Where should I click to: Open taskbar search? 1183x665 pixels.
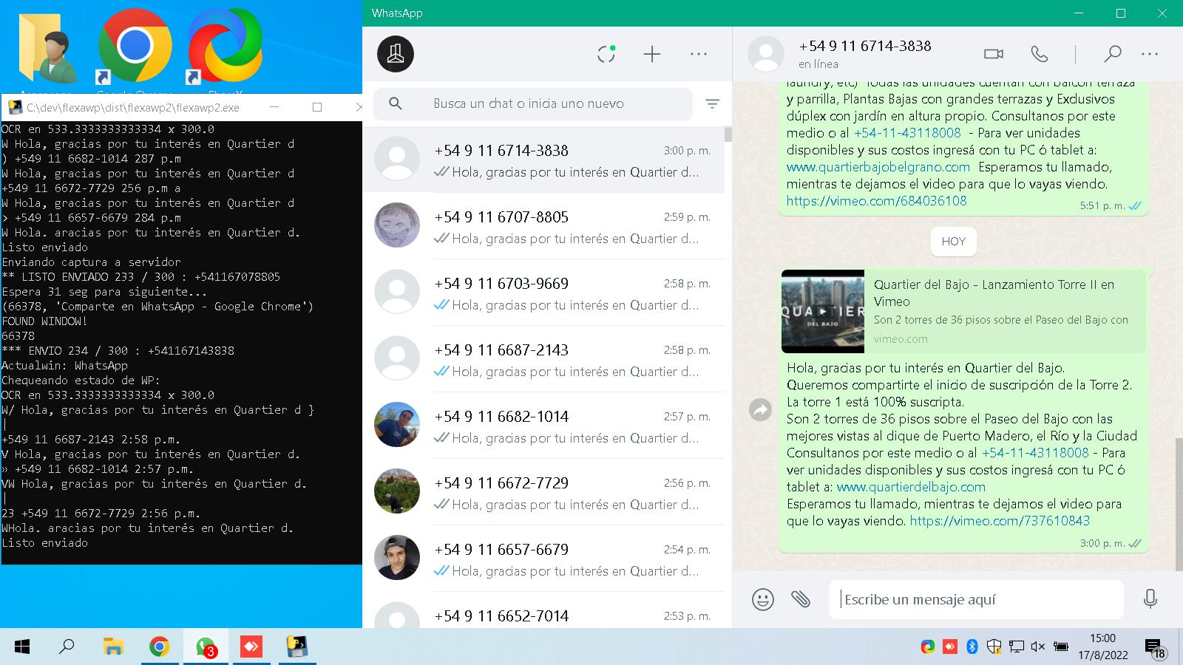click(x=67, y=647)
